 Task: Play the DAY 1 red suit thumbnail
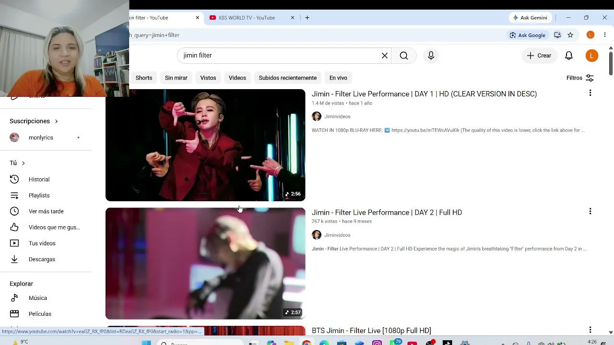(x=205, y=145)
